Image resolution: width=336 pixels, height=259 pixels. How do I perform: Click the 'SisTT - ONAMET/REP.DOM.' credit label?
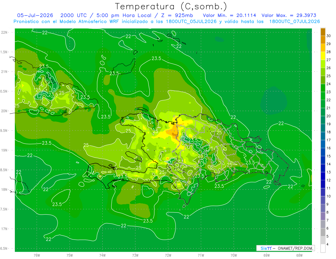285,248
